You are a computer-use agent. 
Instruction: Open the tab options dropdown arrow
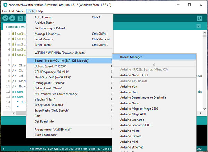(x=198, y=26)
